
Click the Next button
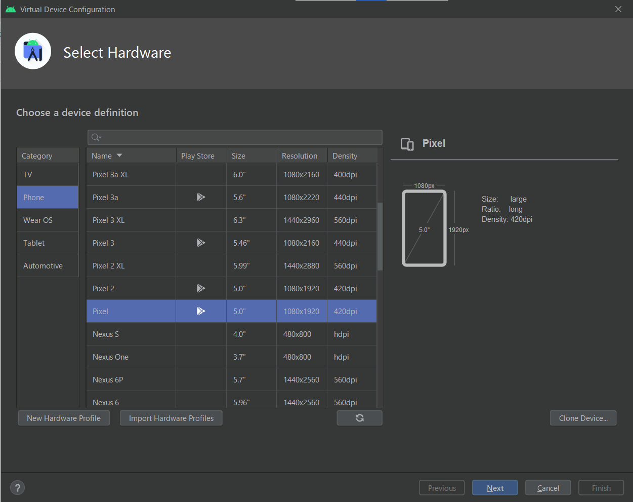point(494,488)
